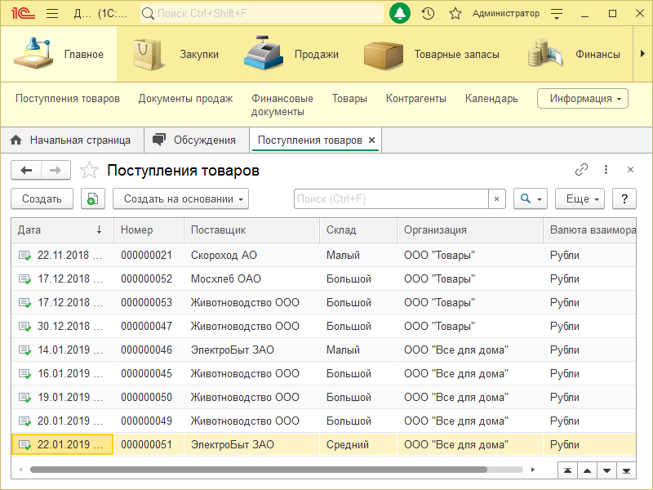The width and height of the screenshot is (653, 490).
Task: Open the Главное section
Action: tap(59, 54)
